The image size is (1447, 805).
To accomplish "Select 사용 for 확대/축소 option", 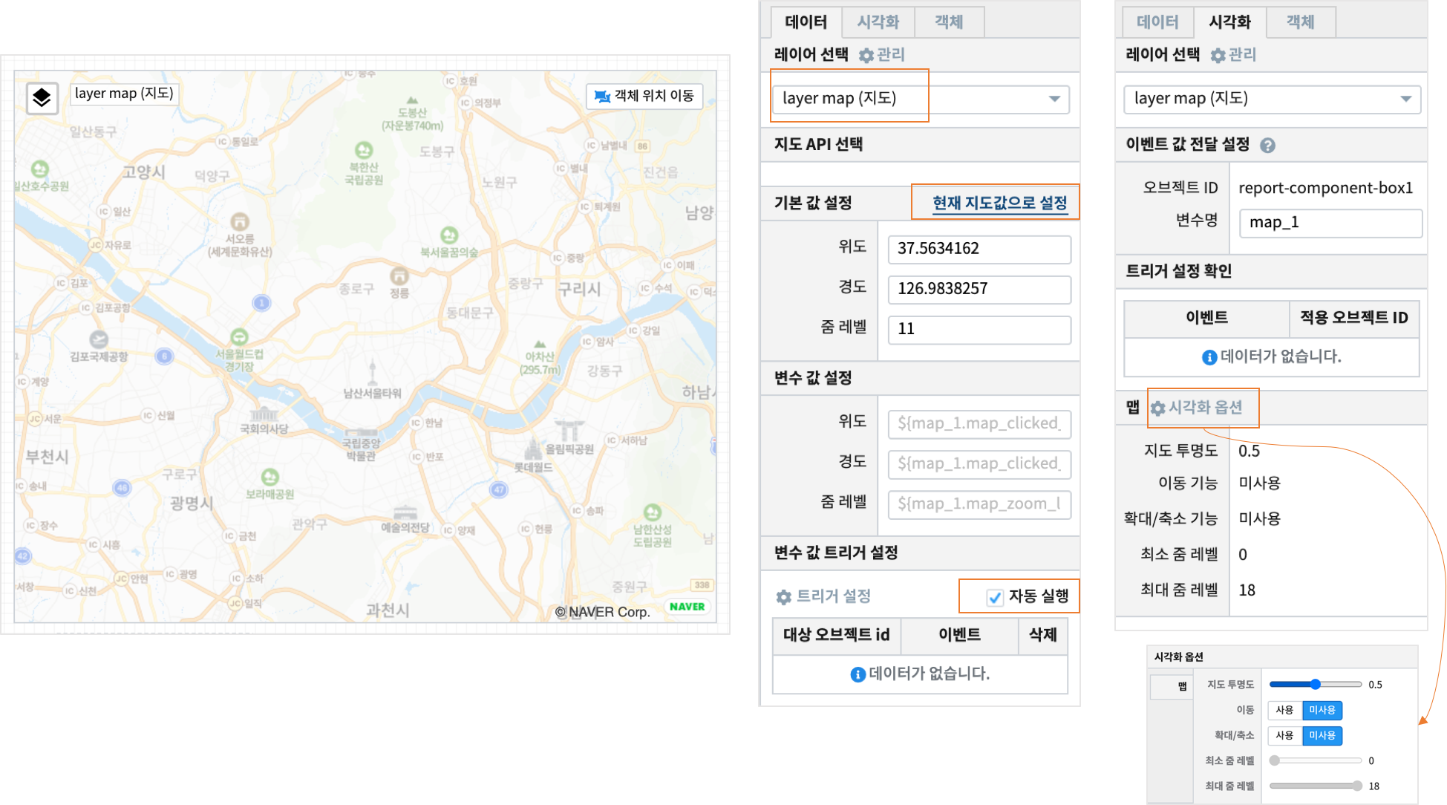I will click(x=1284, y=735).
